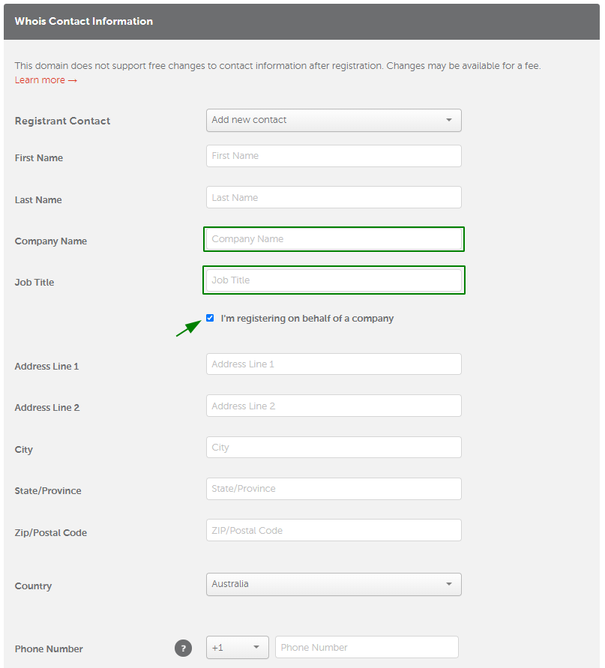
Task: Select the City input box
Action: point(334,448)
